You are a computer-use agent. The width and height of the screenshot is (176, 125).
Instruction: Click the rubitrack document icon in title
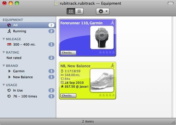pyautogui.click(x=56, y=3)
